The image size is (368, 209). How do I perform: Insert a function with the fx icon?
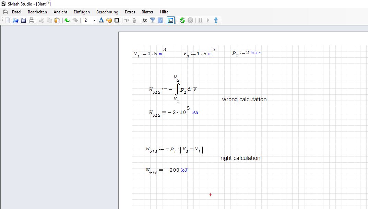(144, 21)
